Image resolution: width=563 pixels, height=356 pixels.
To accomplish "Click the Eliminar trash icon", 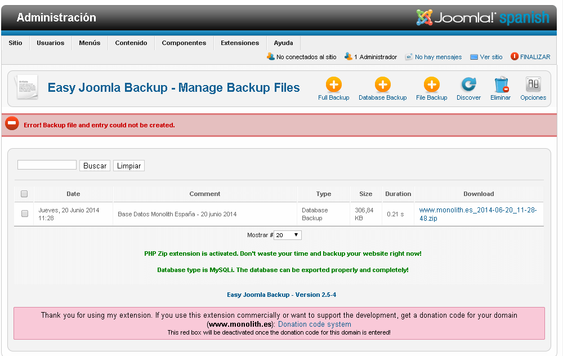I will click(501, 85).
